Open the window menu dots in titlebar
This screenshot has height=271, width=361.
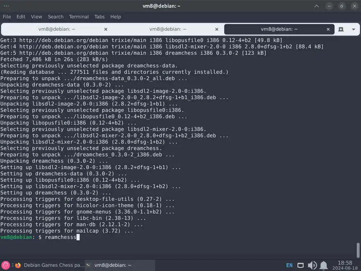click(6, 6)
